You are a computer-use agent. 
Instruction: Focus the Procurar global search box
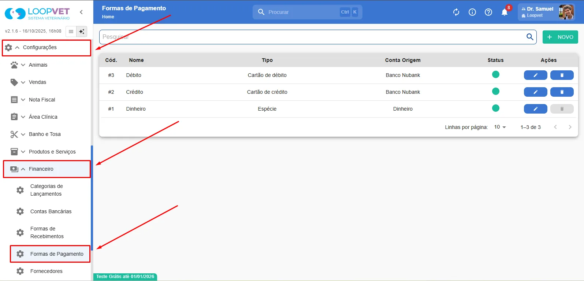click(307, 12)
